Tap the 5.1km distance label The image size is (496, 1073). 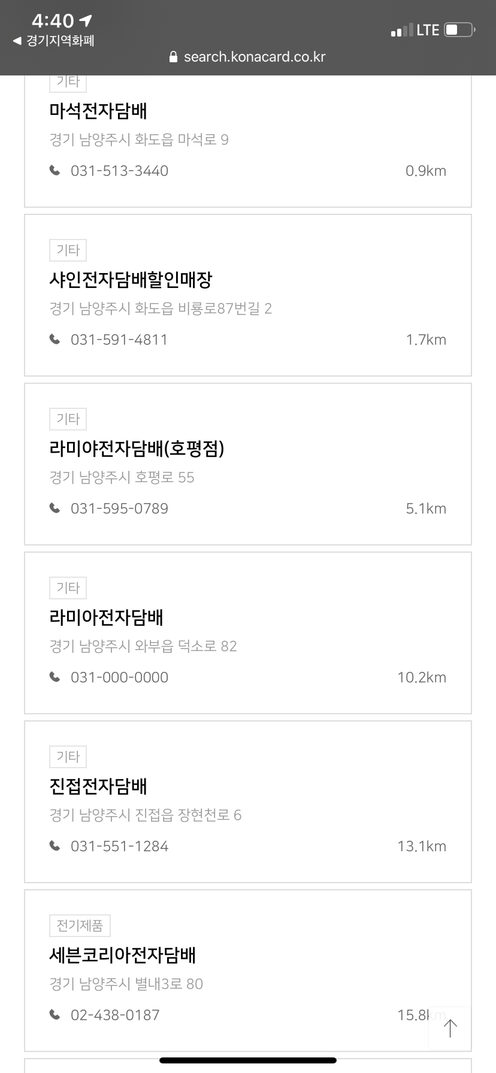tap(426, 509)
